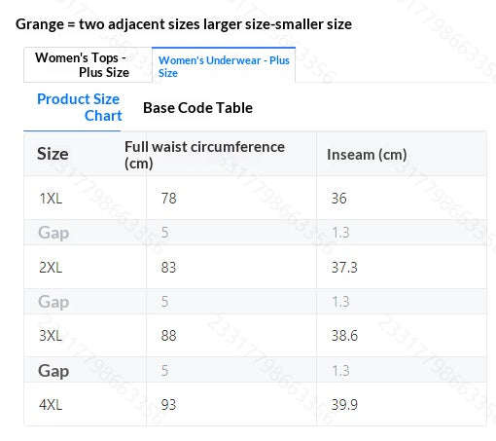Click the 37.3 inseam value

click(x=344, y=267)
